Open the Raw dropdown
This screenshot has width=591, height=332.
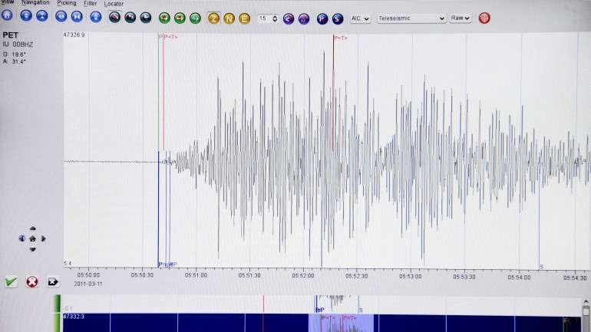coord(461,18)
